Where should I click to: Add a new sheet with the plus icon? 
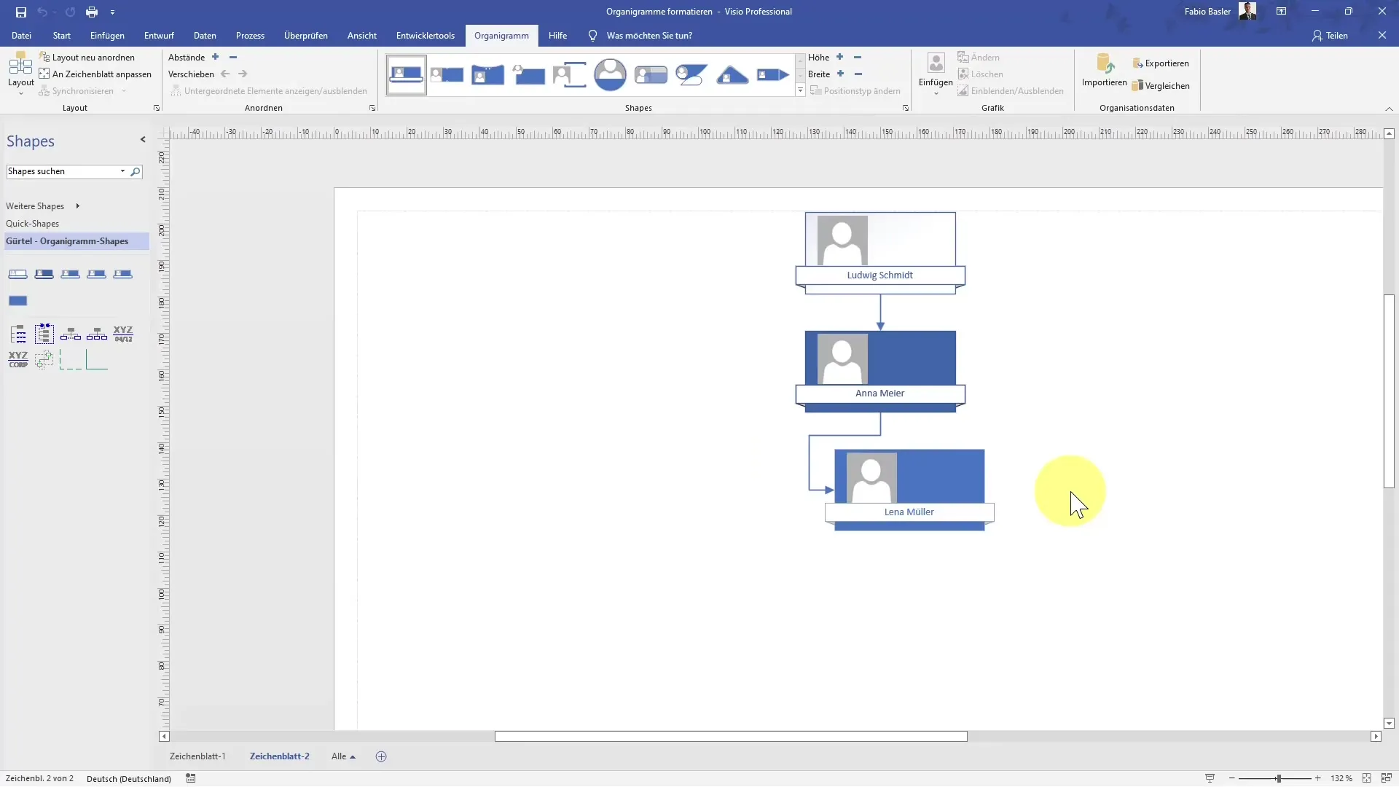pyautogui.click(x=381, y=756)
